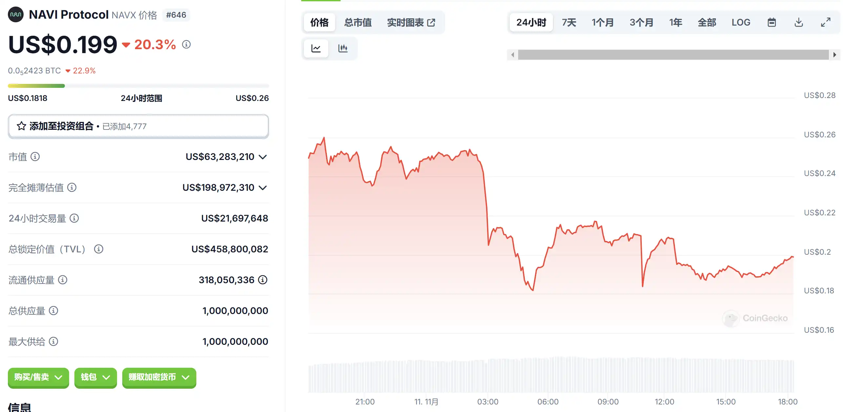Select the line chart view icon
This screenshot has width=843, height=412.
tap(316, 49)
